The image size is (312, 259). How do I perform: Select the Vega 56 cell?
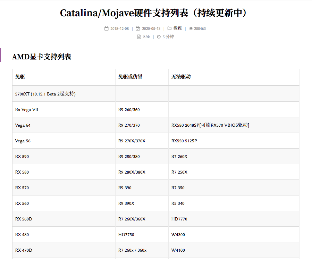(x=64, y=141)
